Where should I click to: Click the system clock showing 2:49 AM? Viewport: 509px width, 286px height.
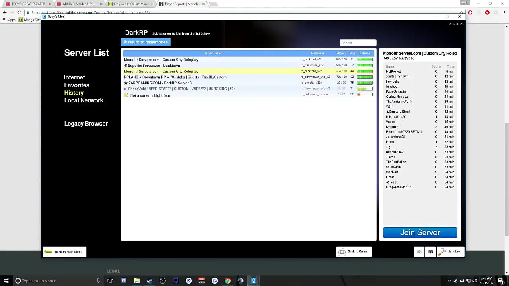[x=486, y=281]
